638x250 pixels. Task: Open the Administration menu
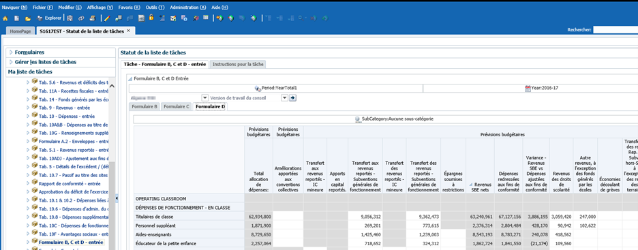tap(188, 7)
